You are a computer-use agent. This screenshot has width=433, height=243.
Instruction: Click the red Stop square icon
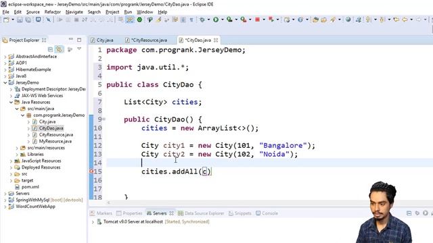coord(257,20)
